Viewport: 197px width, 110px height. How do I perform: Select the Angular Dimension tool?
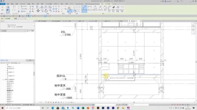[95, 9]
